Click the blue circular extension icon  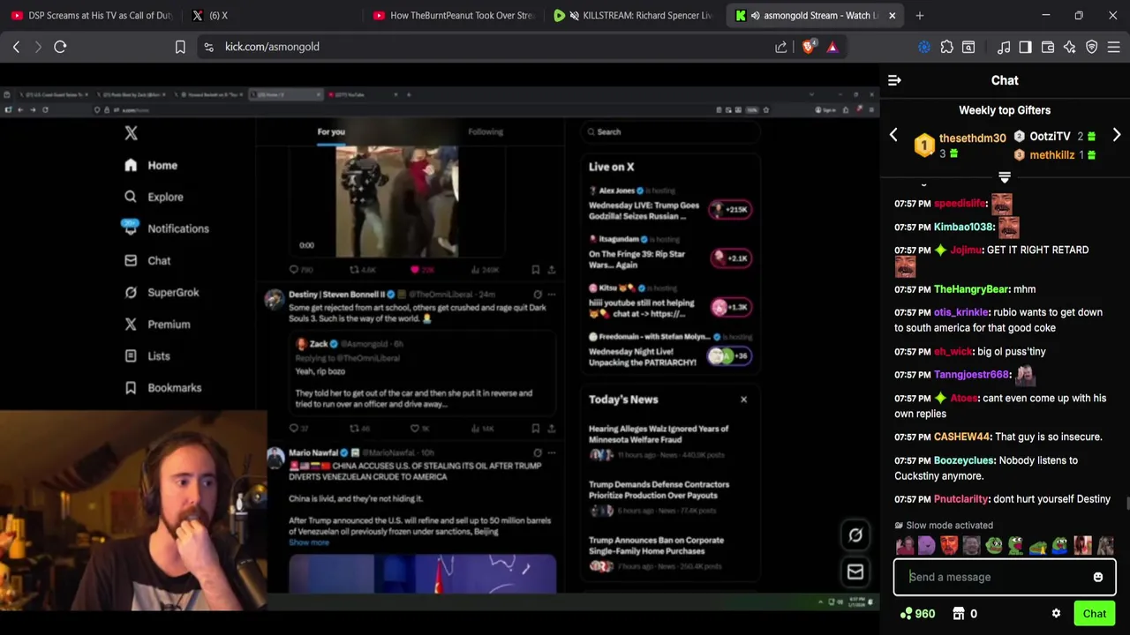(x=924, y=47)
